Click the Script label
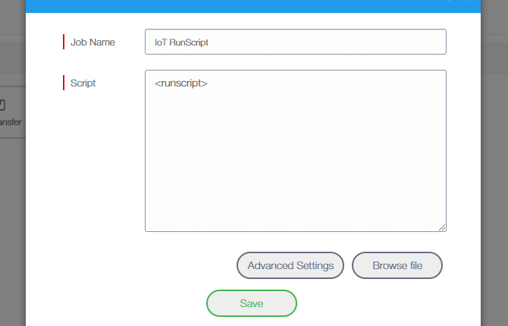The width and height of the screenshot is (508, 326). point(83,83)
